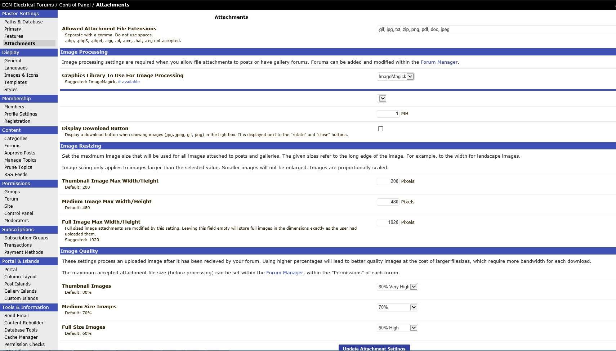
Task: Open Paths & Database in sidebar
Action: (x=23, y=22)
